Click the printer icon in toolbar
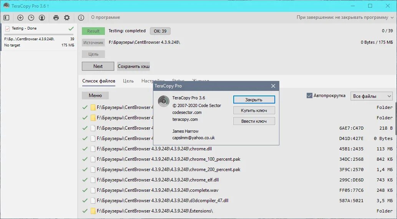This screenshot has width=397, height=219. (56, 17)
